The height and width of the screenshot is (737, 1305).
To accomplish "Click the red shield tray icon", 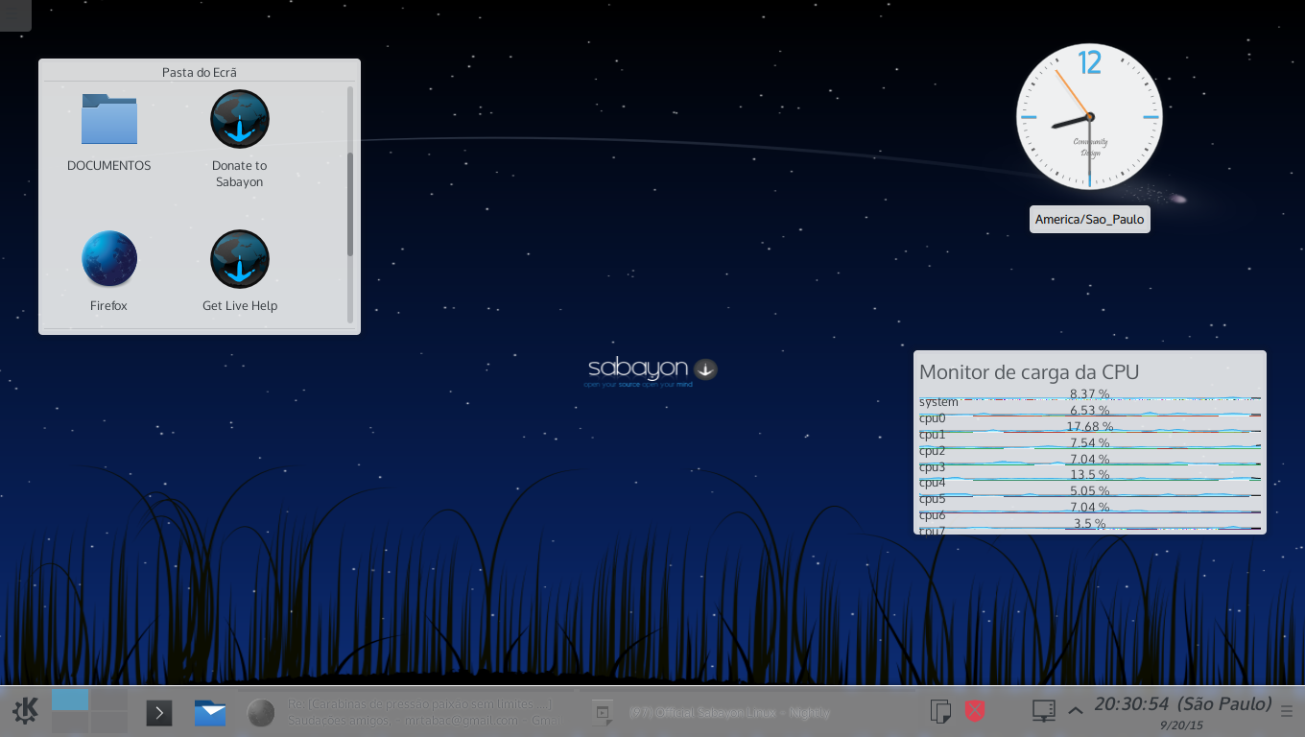I will 975,711.
